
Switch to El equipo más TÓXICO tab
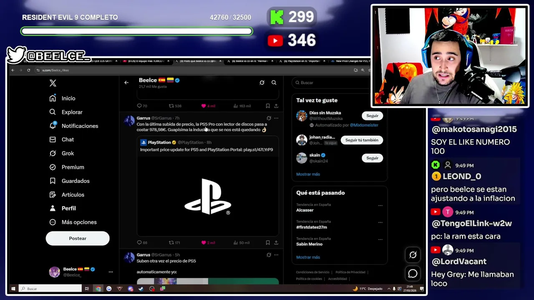146,61
